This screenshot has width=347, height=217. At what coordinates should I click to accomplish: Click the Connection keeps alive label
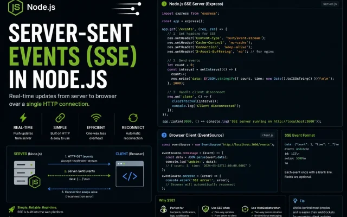(x=79, y=192)
